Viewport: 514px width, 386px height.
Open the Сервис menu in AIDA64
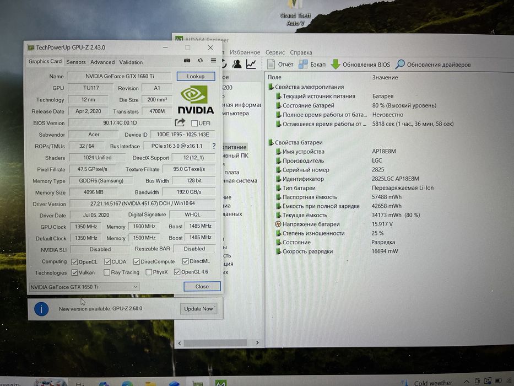pyautogui.click(x=275, y=52)
